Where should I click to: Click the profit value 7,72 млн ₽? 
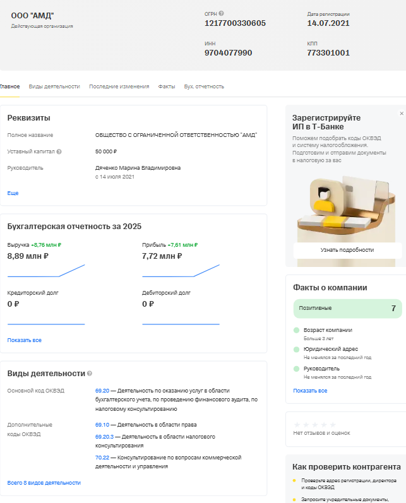pyautogui.click(x=162, y=256)
